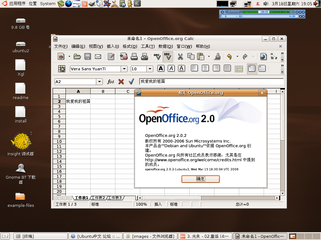The image size is (321, 240).
Task: Open Page Preview icon
Action: point(145,57)
